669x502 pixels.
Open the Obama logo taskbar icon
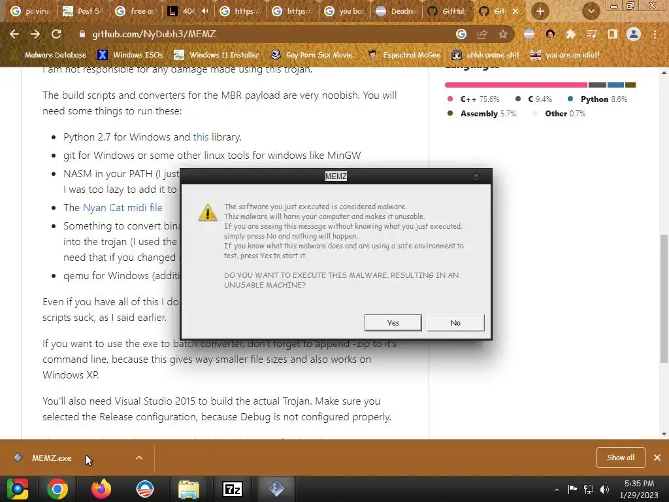[145, 489]
